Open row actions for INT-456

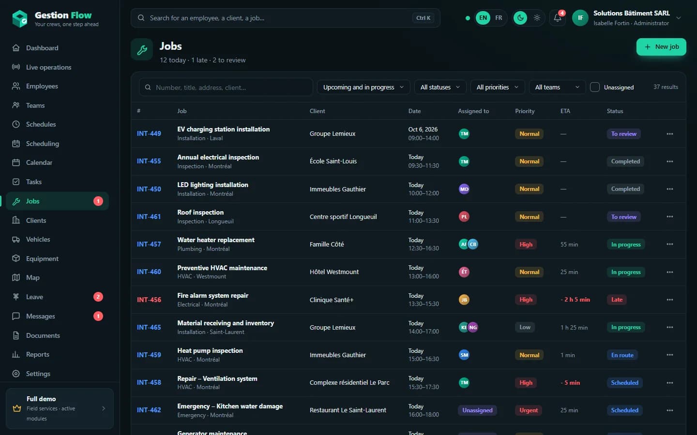(x=670, y=300)
